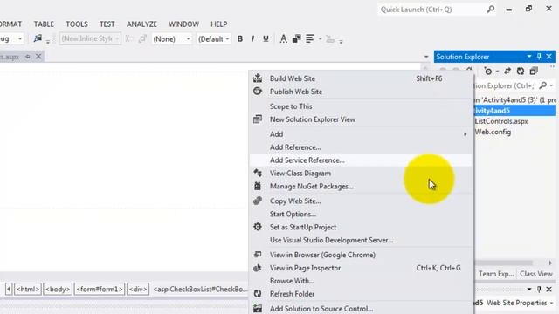The image size is (559, 314).
Task: Click Solution Explorer search magnifier icon
Action: coord(543,85)
